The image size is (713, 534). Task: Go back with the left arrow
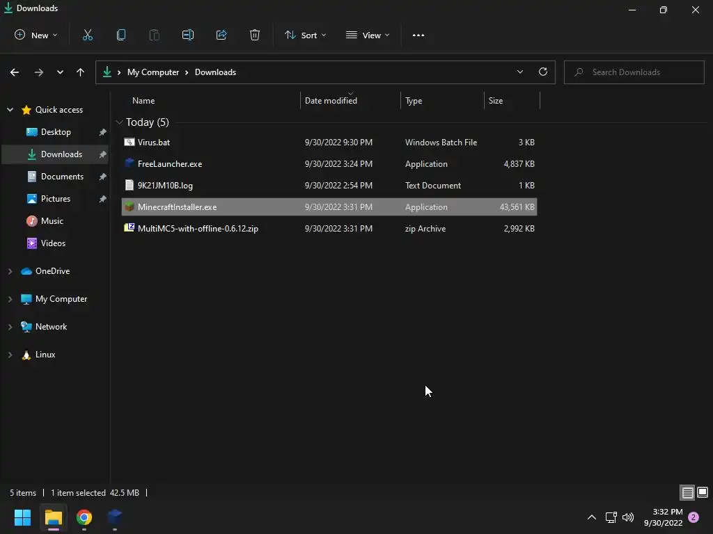[15, 72]
